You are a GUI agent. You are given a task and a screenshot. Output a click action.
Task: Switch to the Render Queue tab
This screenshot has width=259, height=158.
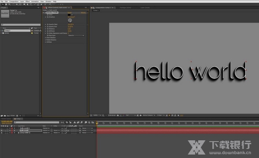click(6, 119)
